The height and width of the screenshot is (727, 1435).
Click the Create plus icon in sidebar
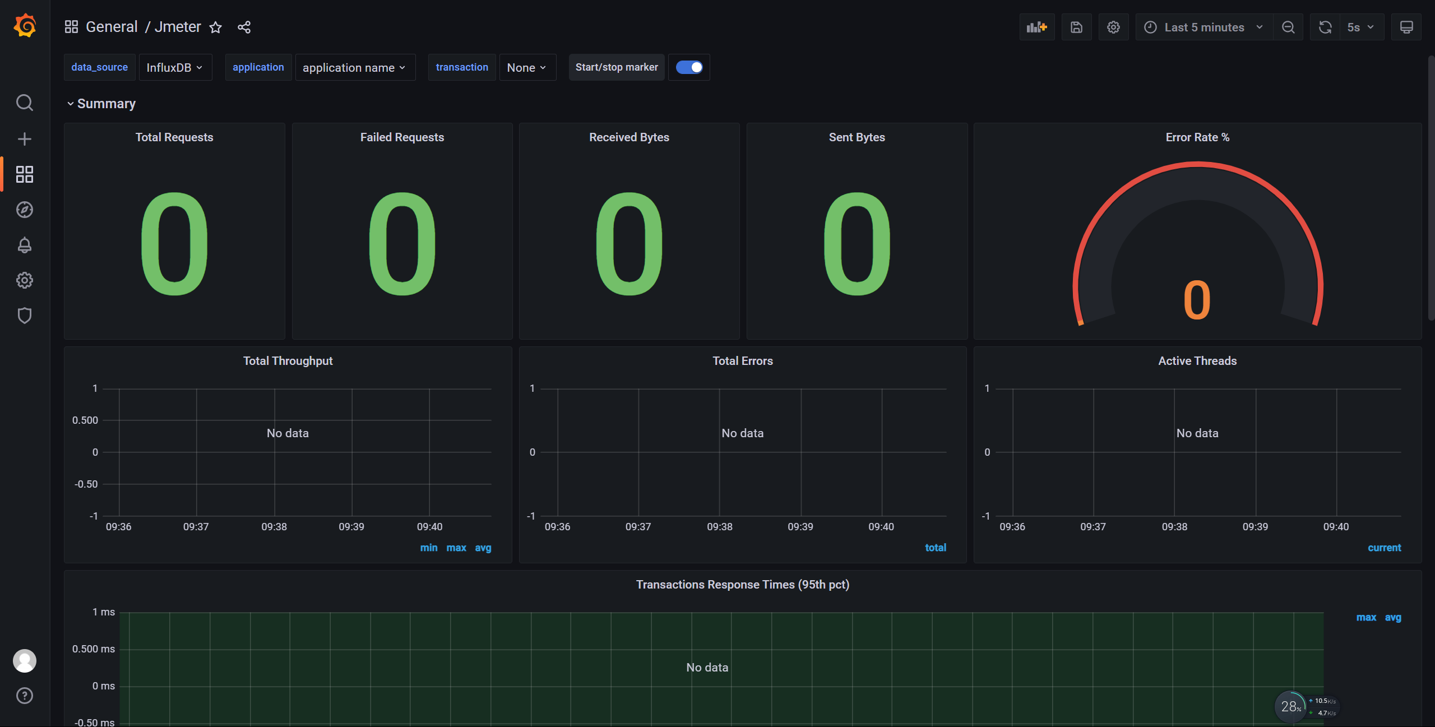click(25, 139)
